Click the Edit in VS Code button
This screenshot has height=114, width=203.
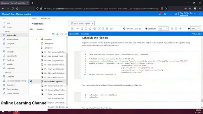tap(133, 28)
